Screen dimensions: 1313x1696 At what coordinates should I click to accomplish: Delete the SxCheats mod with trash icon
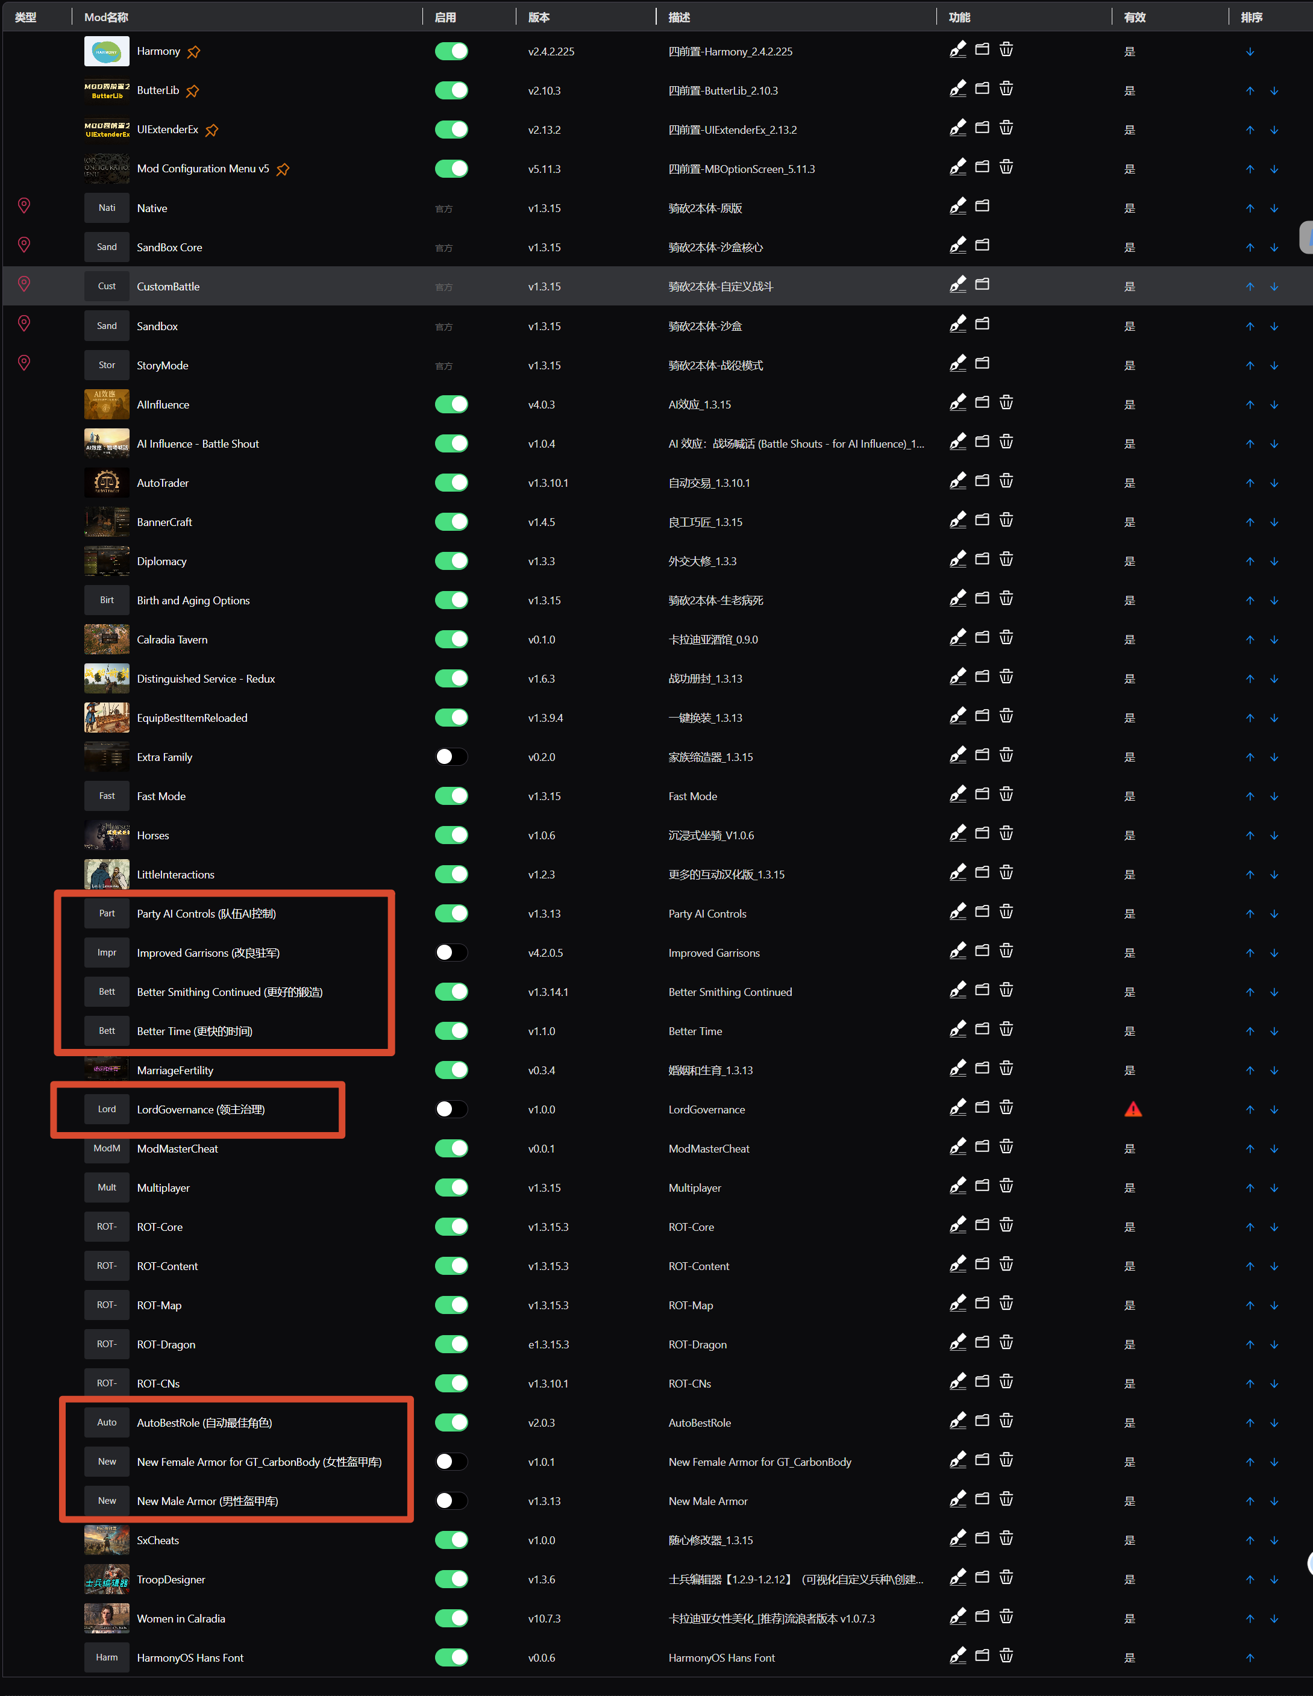click(1006, 1539)
